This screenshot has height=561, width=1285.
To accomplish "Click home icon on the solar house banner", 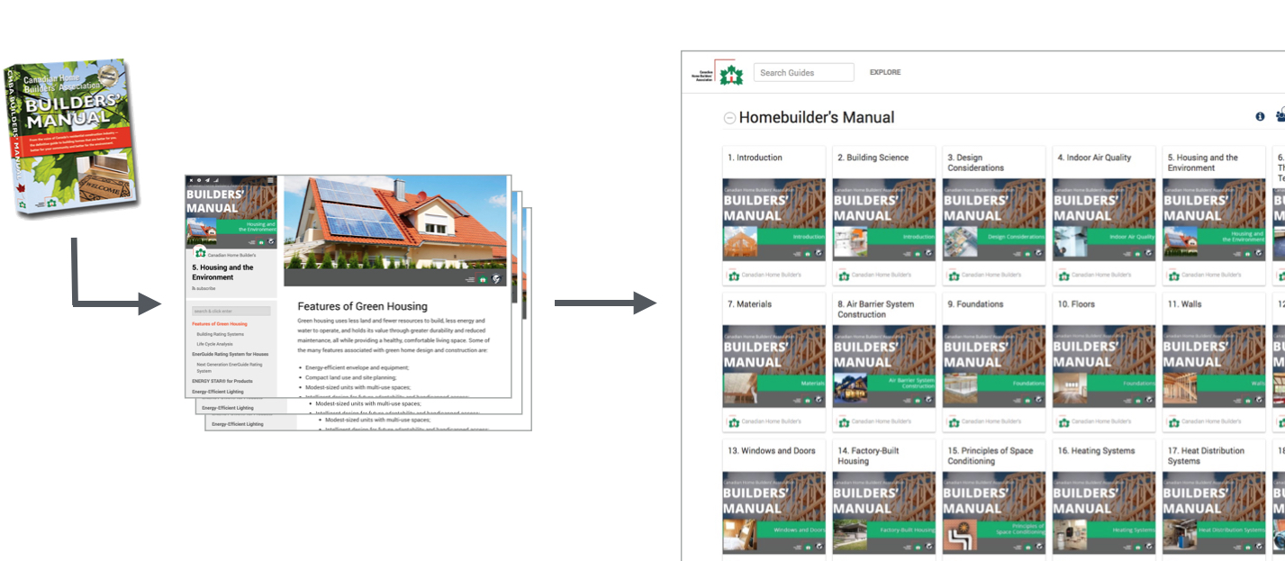I will [483, 280].
